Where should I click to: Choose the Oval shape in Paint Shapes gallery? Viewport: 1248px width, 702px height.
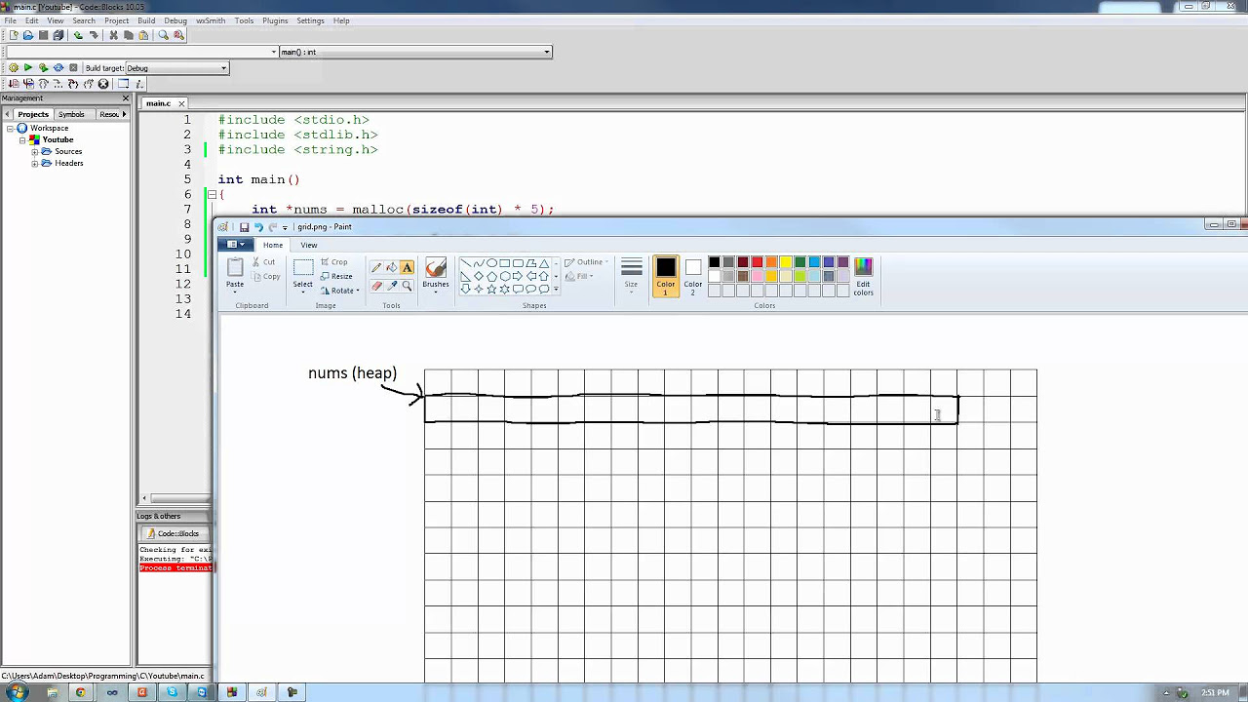(x=491, y=263)
